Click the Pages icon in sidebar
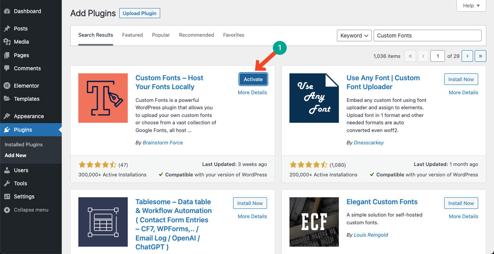494x254 pixels. tap(7, 55)
